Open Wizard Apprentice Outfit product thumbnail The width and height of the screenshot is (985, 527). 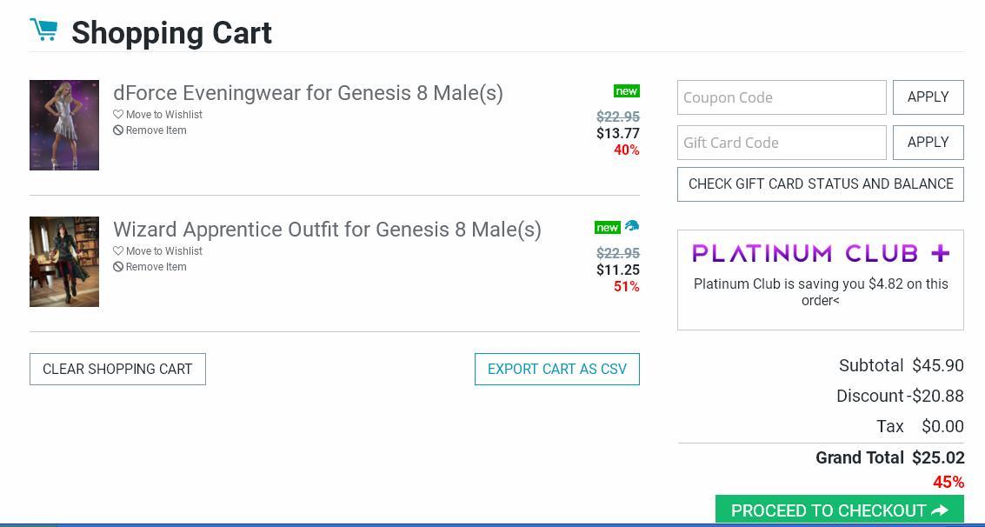(64, 262)
